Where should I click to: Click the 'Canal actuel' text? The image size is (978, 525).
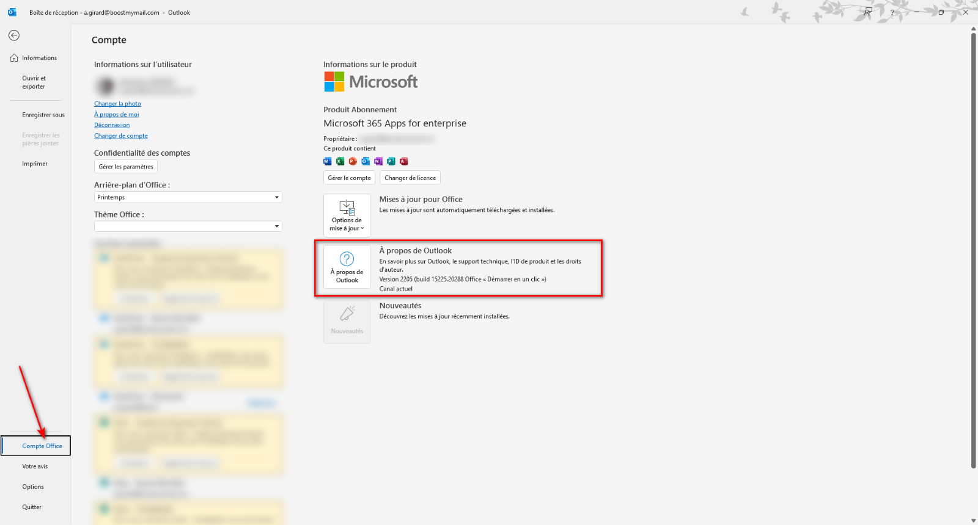coord(396,289)
